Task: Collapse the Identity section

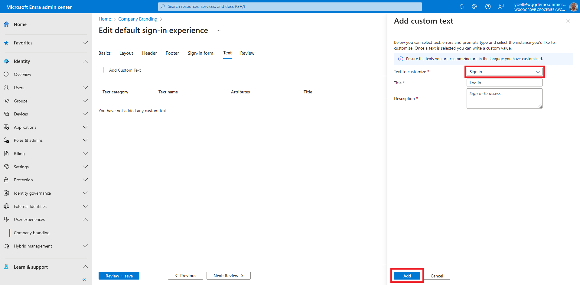Action: tap(85, 61)
